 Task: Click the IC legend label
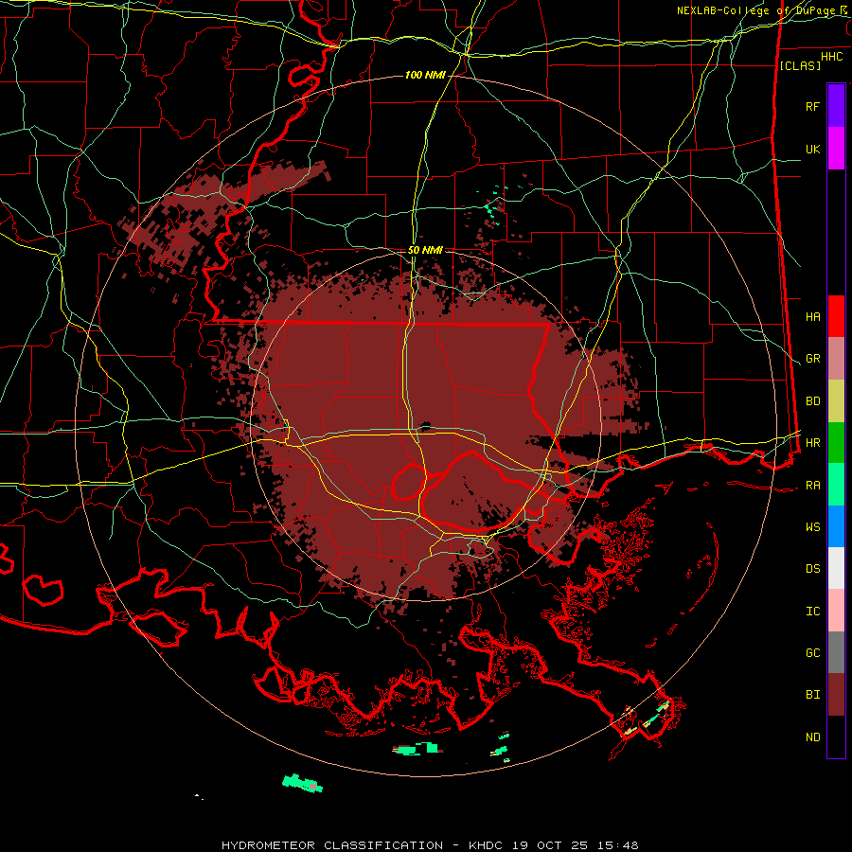pyautogui.click(x=812, y=612)
